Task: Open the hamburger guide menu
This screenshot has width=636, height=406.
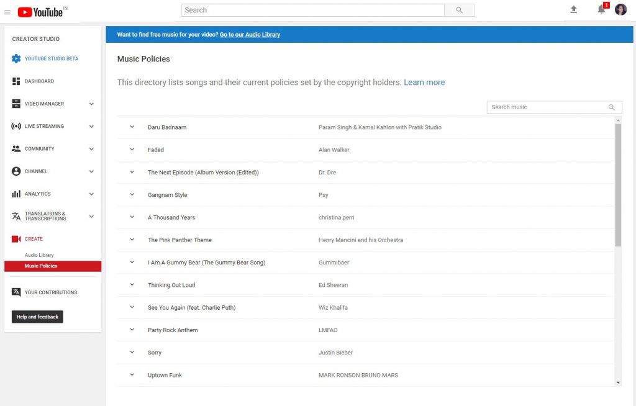Action: (x=7, y=12)
